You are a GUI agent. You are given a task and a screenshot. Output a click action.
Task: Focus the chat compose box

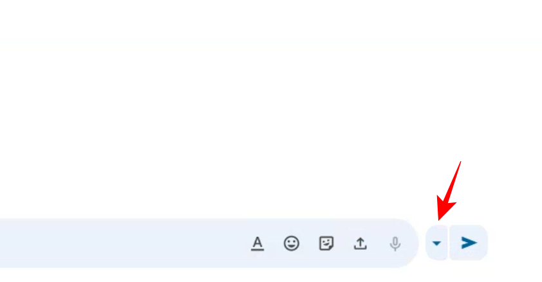(x=116, y=243)
